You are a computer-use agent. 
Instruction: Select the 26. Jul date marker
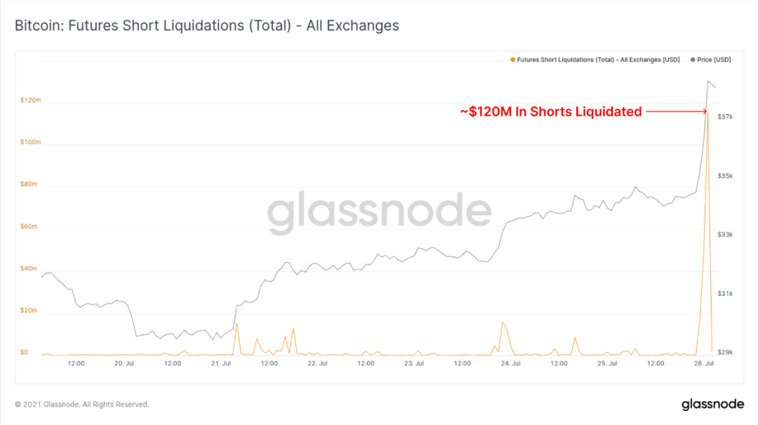pyautogui.click(x=704, y=363)
